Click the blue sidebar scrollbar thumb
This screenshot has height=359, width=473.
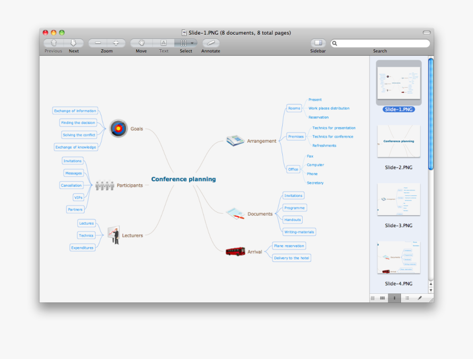(x=431, y=113)
